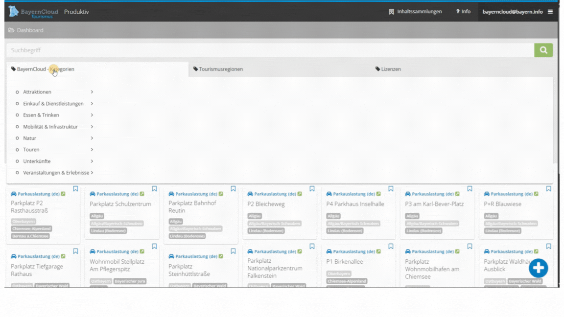Open the P+R Blauwiese entry

(502, 204)
